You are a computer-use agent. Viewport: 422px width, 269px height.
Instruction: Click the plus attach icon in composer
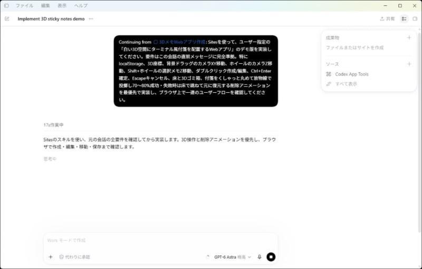[50, 257]
